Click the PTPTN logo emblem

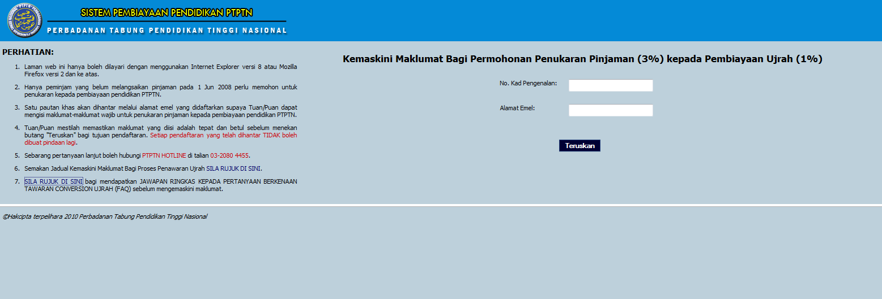[x=25, y=20]
